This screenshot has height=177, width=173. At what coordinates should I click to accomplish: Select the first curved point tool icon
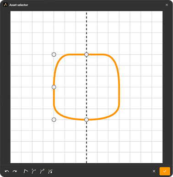click(x=34, y=171)
